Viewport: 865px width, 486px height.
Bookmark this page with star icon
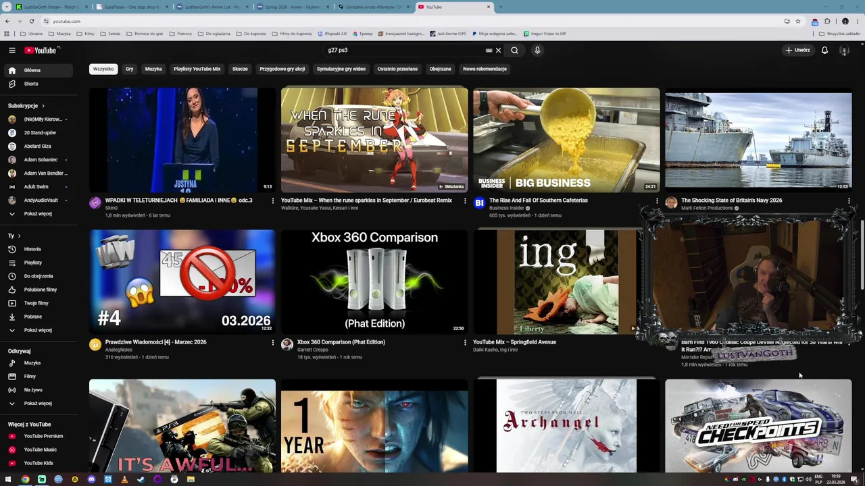798,21
